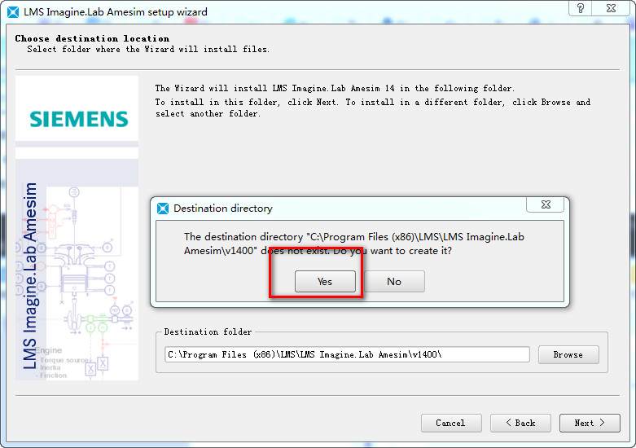Viewport: 636px width, 448px height.
Task: Click the 'Destination folder' group label
Action: [x=208, y=332]
